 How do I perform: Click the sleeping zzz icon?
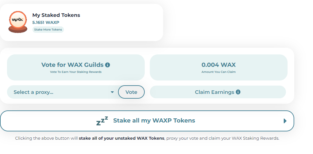(x=102, y=121)
